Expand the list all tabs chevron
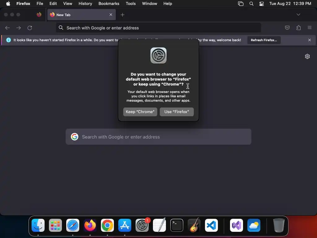317x238 pixels. (298, 15)
